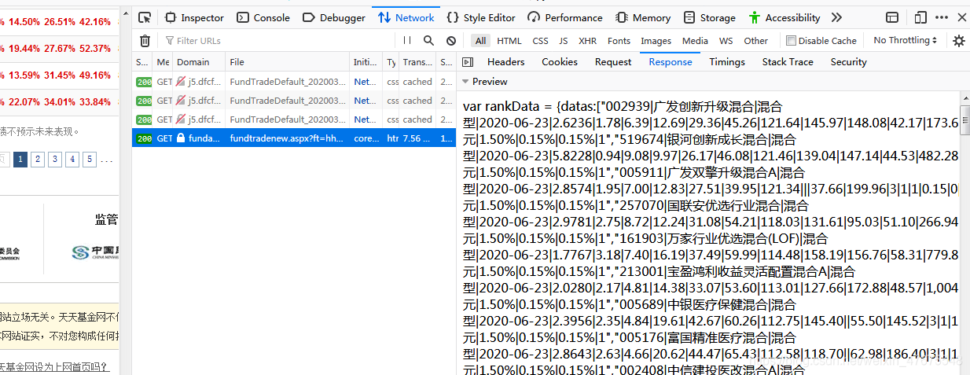Go to page 5 on webpage
This screenshot has height=375, width=970.
[x=90, y=160]
